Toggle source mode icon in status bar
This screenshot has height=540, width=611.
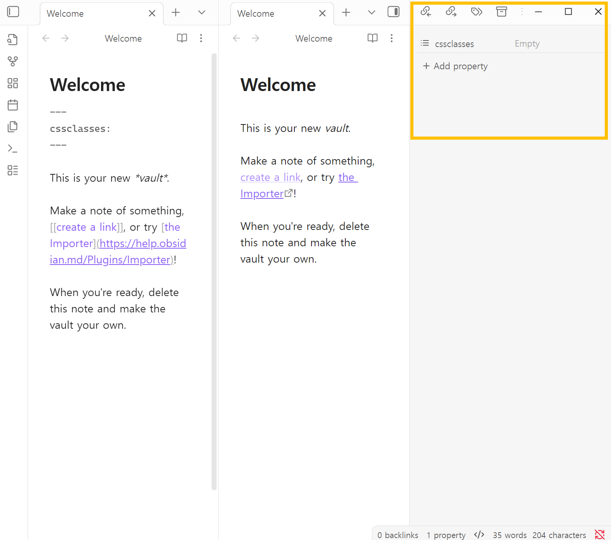point(479,535)
